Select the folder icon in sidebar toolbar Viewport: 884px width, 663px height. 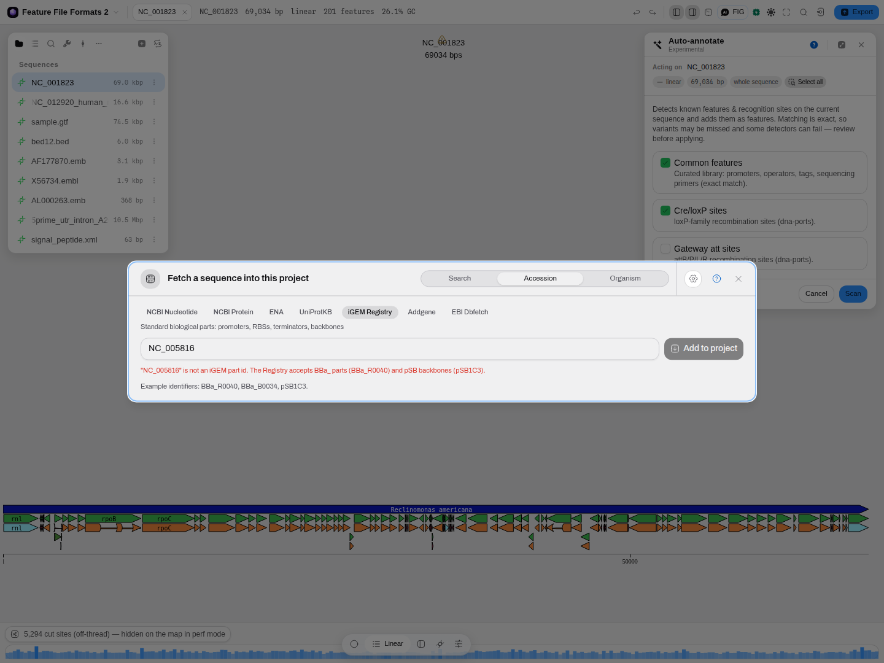click(x=19, y=44)
